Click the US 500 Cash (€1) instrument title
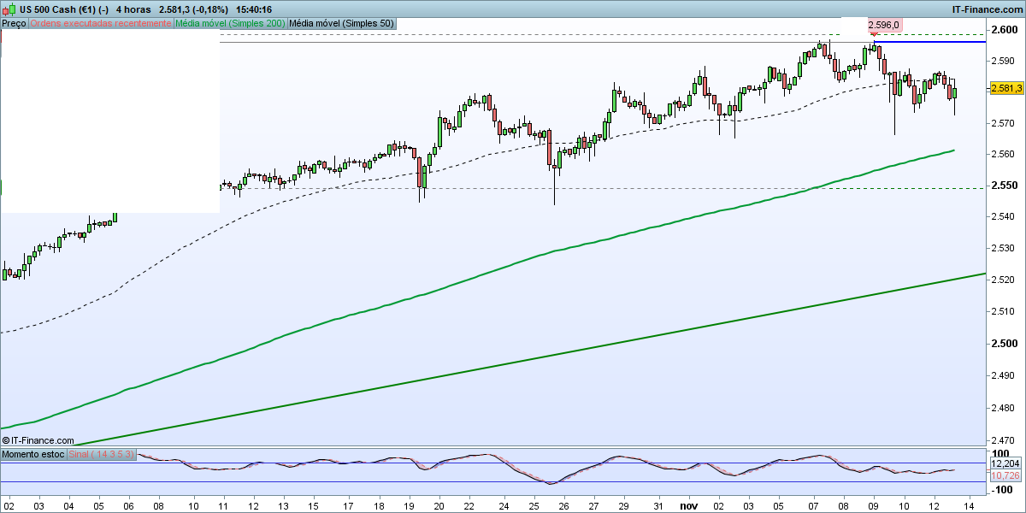The width and height of the screenshot is (1026, 513). tap(58, 9)
